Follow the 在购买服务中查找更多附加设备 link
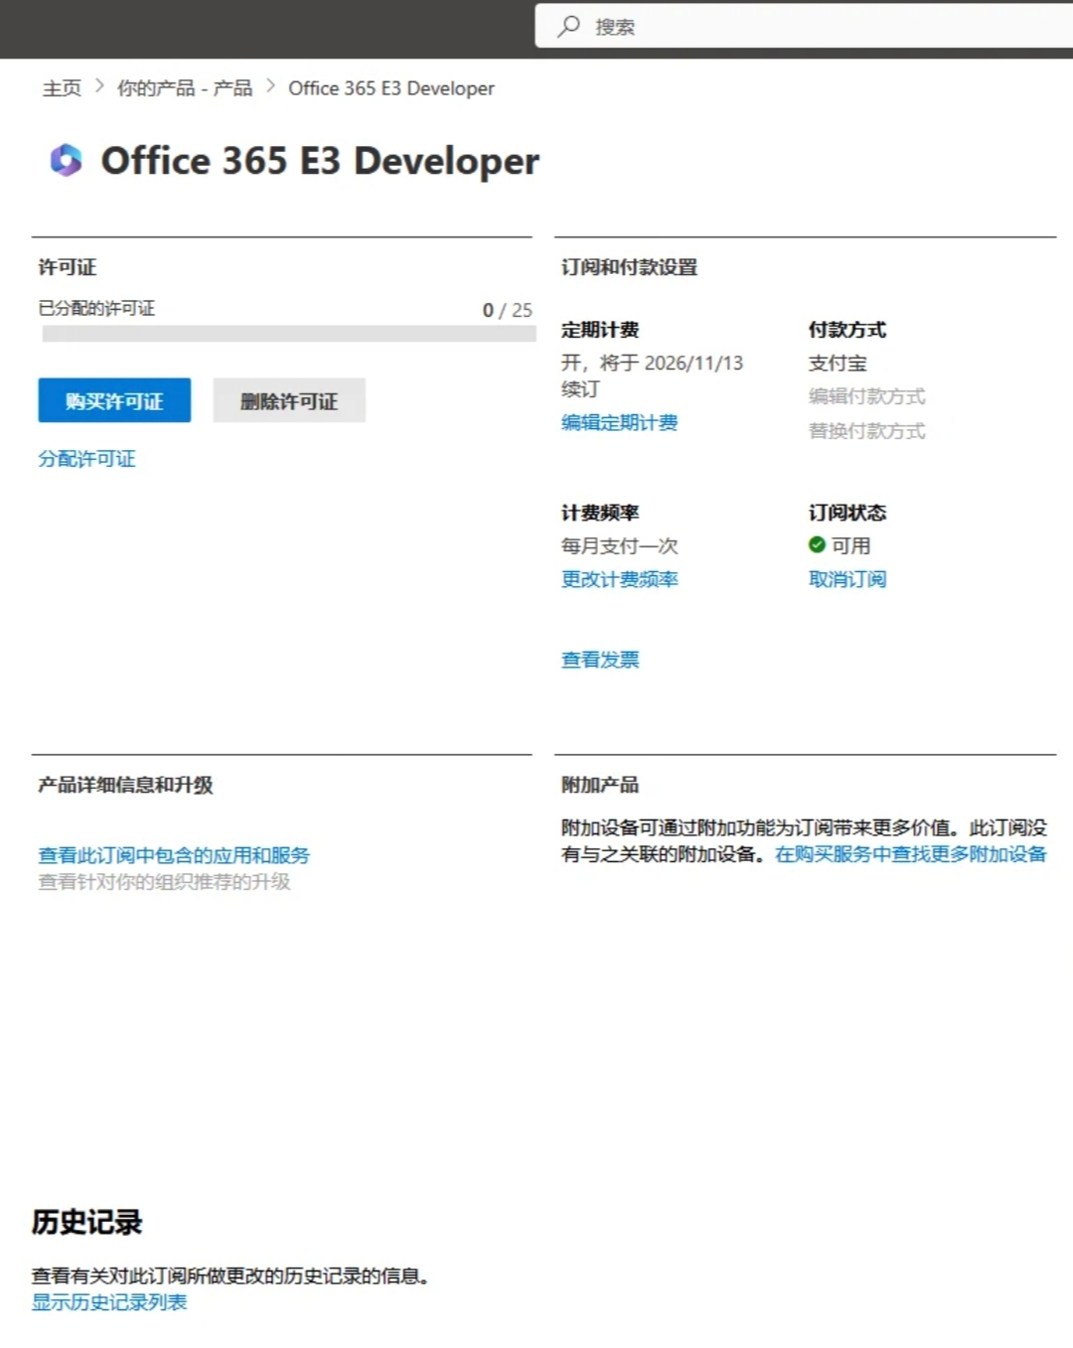 [910, 854]
